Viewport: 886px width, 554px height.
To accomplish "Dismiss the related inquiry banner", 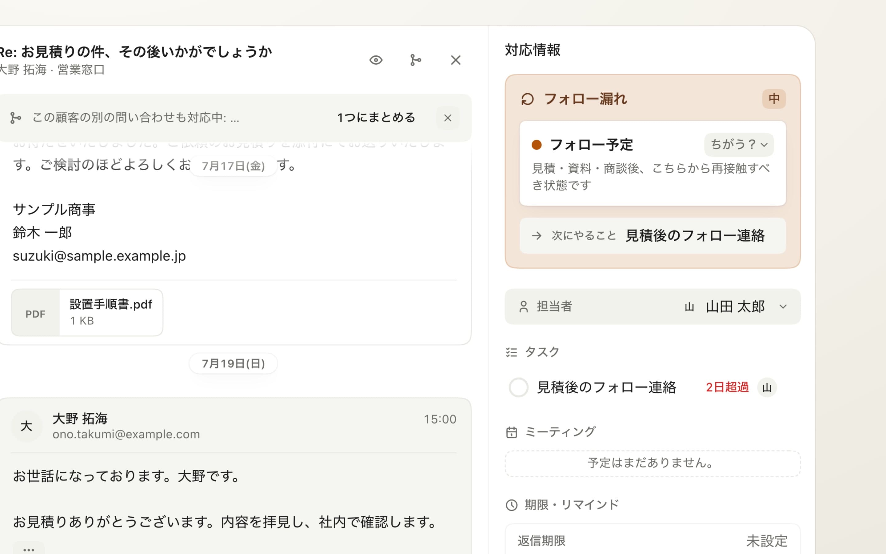I will point(447,118).
